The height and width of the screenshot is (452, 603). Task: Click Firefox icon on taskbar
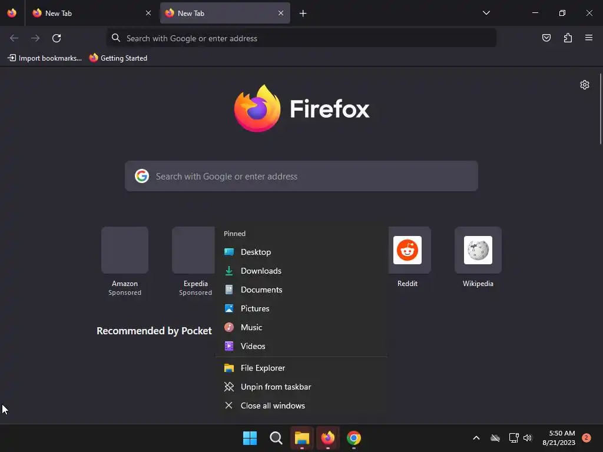(327, 438)
